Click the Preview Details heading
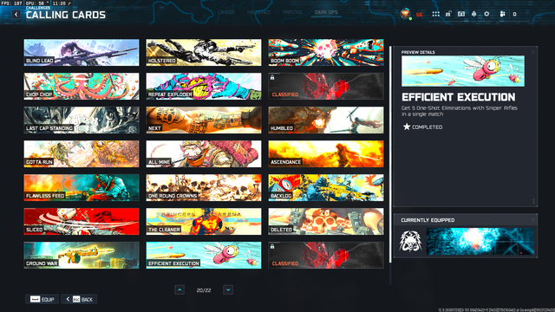 click(x=418, y=52)
